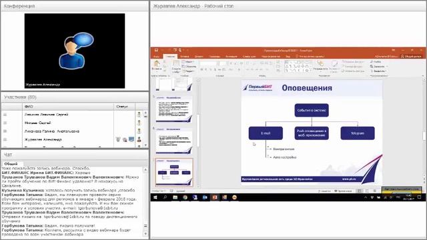427x240 pixels.
Task: Open the Chrome icon in taskbar
Action: pos(185,197)
